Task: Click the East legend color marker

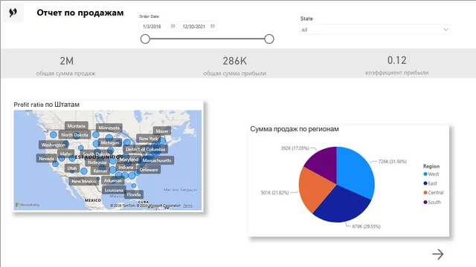Action: 425,183
